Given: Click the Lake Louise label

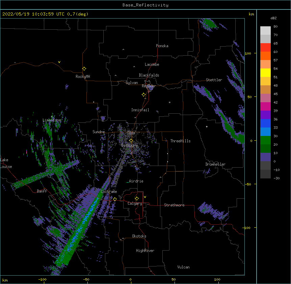Looking at the screenshot, I should point(6,163).
